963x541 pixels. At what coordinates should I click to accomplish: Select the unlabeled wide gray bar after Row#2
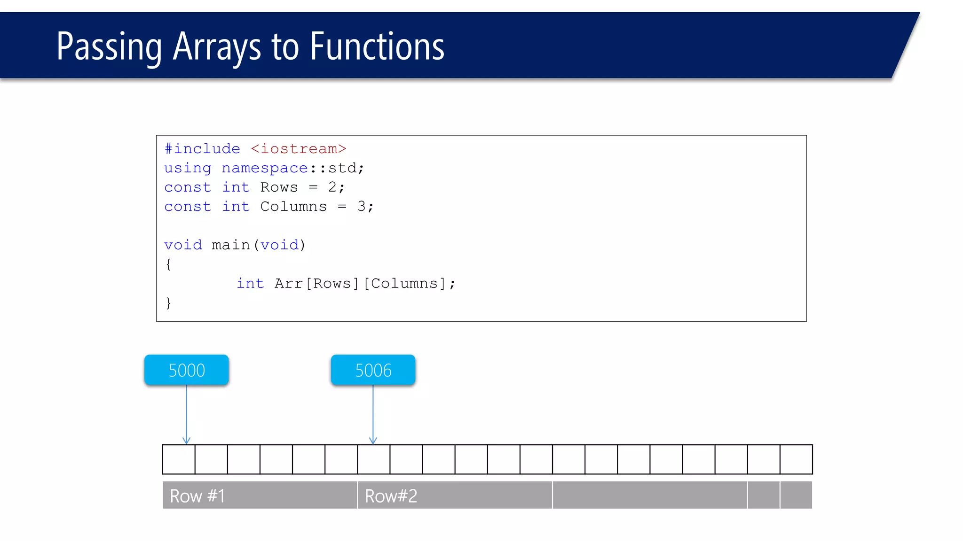[650, 495]
